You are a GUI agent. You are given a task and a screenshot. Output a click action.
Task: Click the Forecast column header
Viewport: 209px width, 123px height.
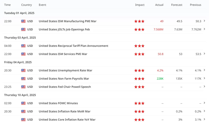(177, 5)
